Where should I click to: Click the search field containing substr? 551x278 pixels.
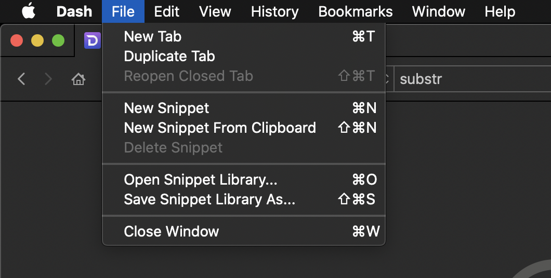coord(468,79)
